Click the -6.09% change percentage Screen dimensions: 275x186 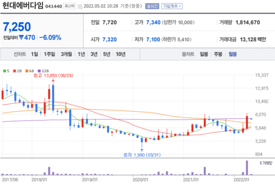click(50, 37)
